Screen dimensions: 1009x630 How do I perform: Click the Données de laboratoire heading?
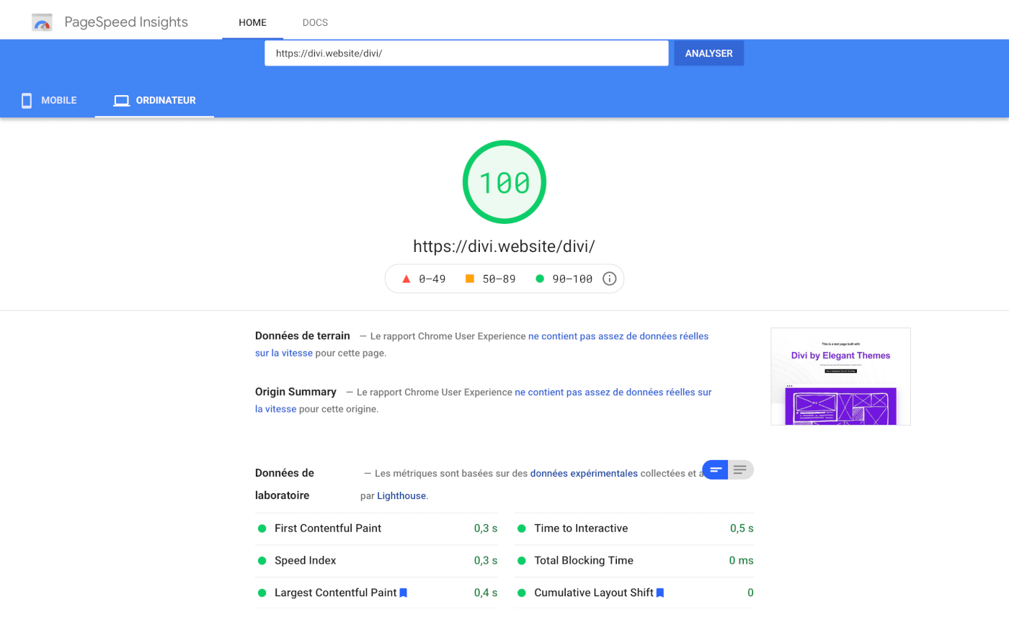click(285, 484)
